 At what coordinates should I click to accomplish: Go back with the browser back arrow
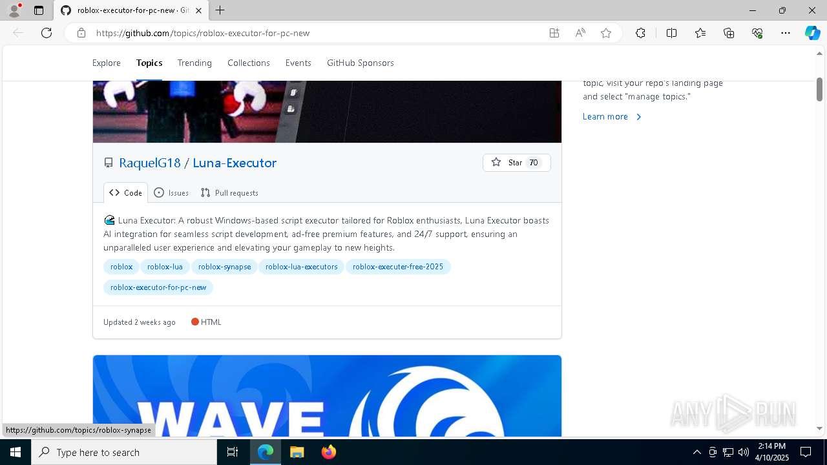point(18,33)
